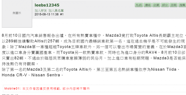Click 加入黑名單 to block user
Screen dimensions: 186x95
[56, 11]
